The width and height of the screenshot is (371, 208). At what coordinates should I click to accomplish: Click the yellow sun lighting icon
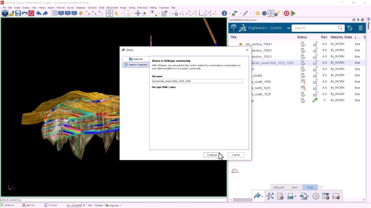pos(258,13)
